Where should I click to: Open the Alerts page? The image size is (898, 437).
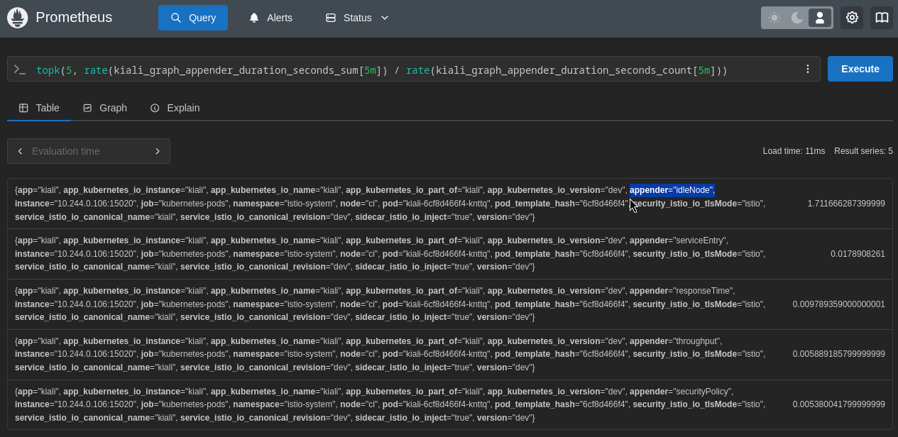pyautogui.click(x=270, y=17)
